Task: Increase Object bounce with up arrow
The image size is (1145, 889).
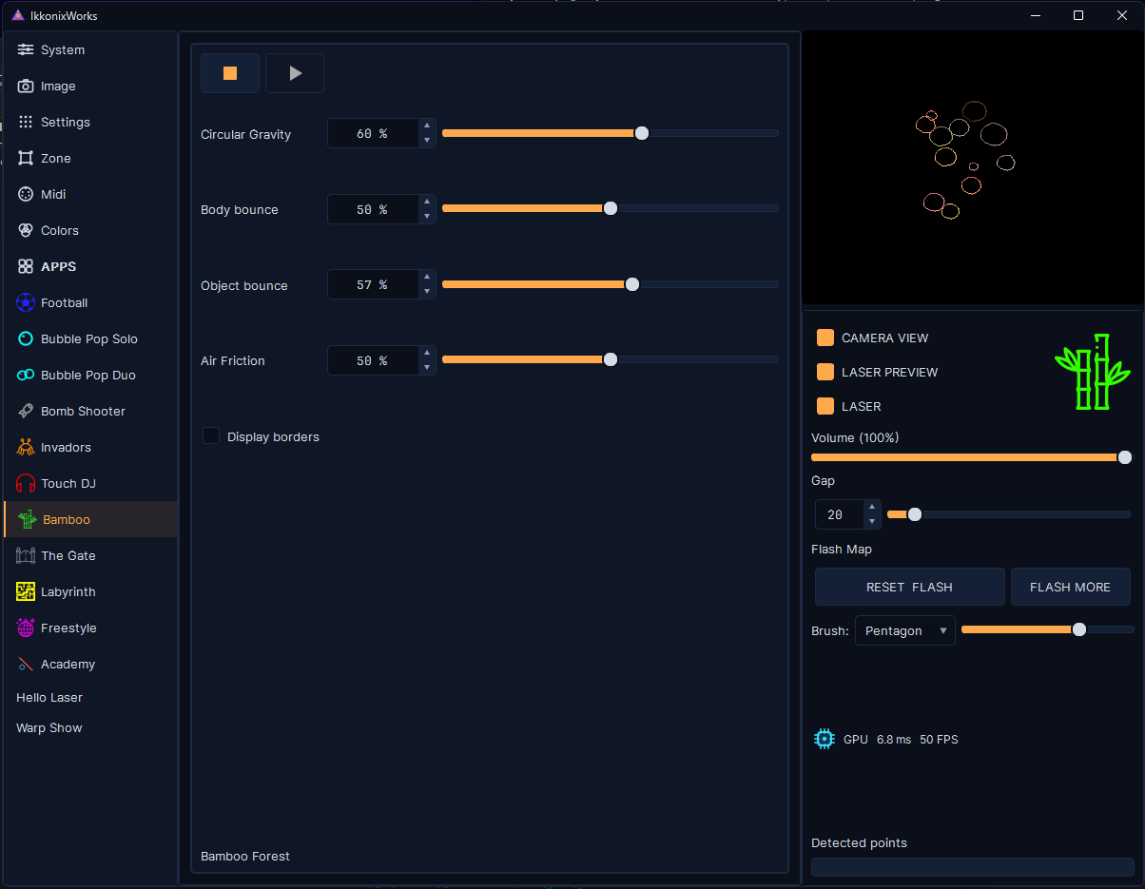Action: [427, 277]
